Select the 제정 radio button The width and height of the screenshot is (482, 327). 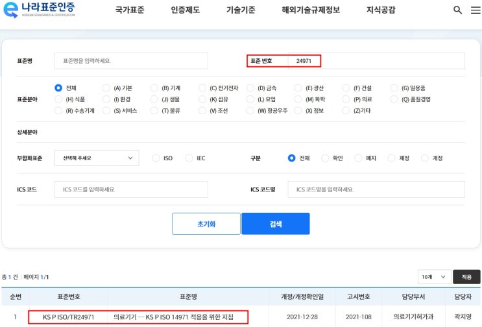(x=391, y=158)
